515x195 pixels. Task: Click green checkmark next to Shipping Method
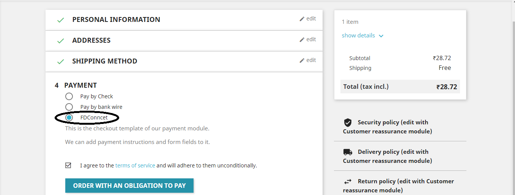pyautogui.click(x=60, y=62)
